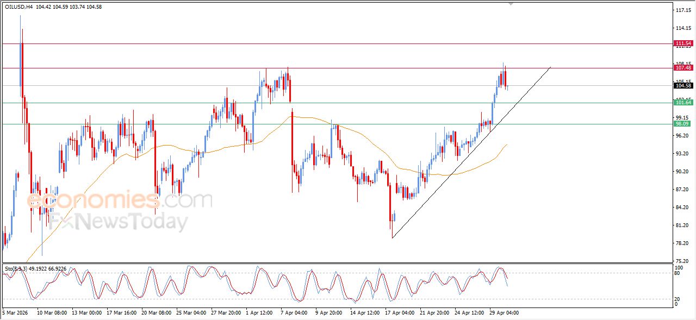Select the 101.64 green support label
The image size is (696, 320).
(683, 103)
